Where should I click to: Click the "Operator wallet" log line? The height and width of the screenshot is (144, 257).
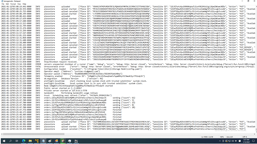[62, 74]
